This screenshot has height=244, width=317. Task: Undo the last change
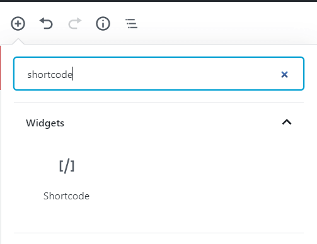click(46, 23)
